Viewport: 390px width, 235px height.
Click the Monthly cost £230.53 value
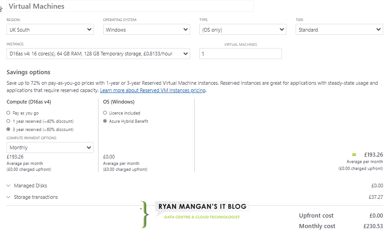(x=373, y=226)
